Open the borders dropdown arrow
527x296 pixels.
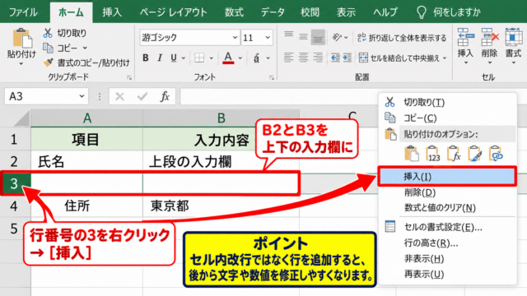click(211, 58)
